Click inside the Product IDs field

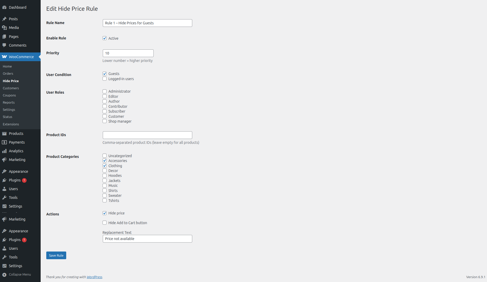pyautogui.click(x=147, y=135)
